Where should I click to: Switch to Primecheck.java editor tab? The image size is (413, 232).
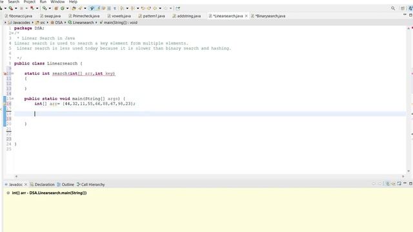point(84,16)
